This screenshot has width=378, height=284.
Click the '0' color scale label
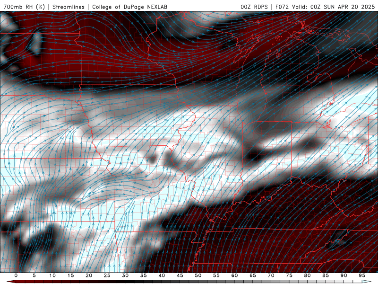pyautogui.click(x=16, y=275)
